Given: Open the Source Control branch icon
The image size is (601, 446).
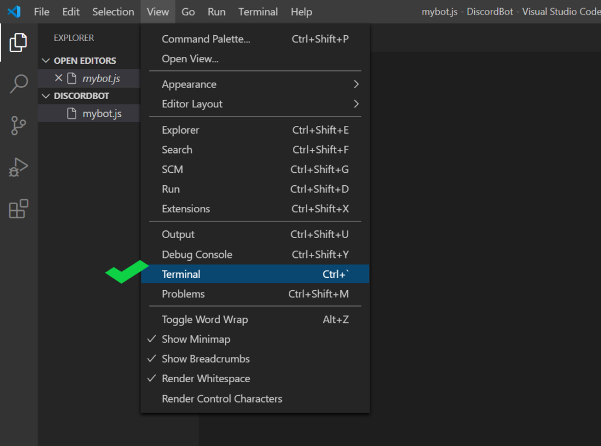Looking at the screenshot, I should [x=18, y=125].
